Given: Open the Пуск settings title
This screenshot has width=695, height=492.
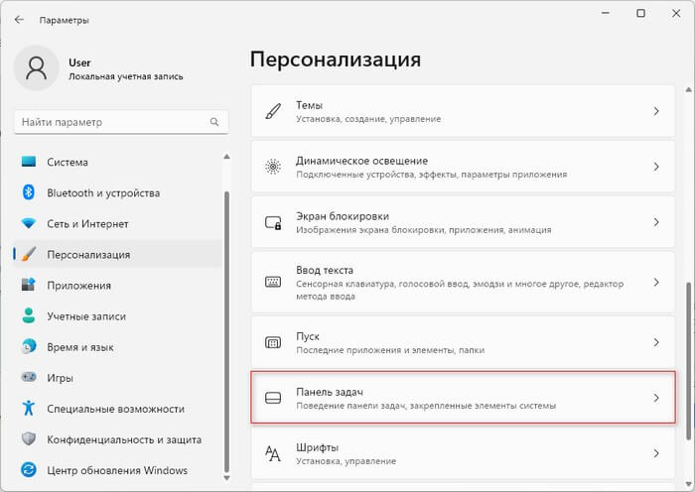Looking at the screenshot, I should pyautogui.click(x=308, y=336).
